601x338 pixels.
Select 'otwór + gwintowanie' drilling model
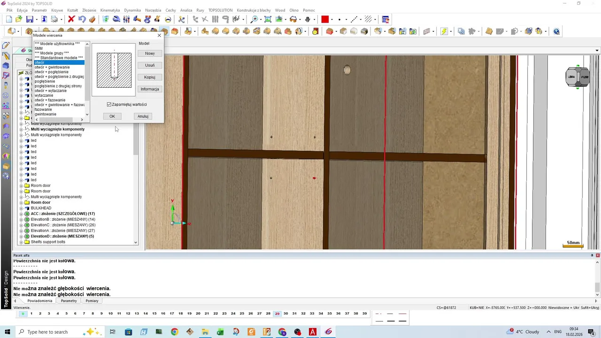pos(52,67)
